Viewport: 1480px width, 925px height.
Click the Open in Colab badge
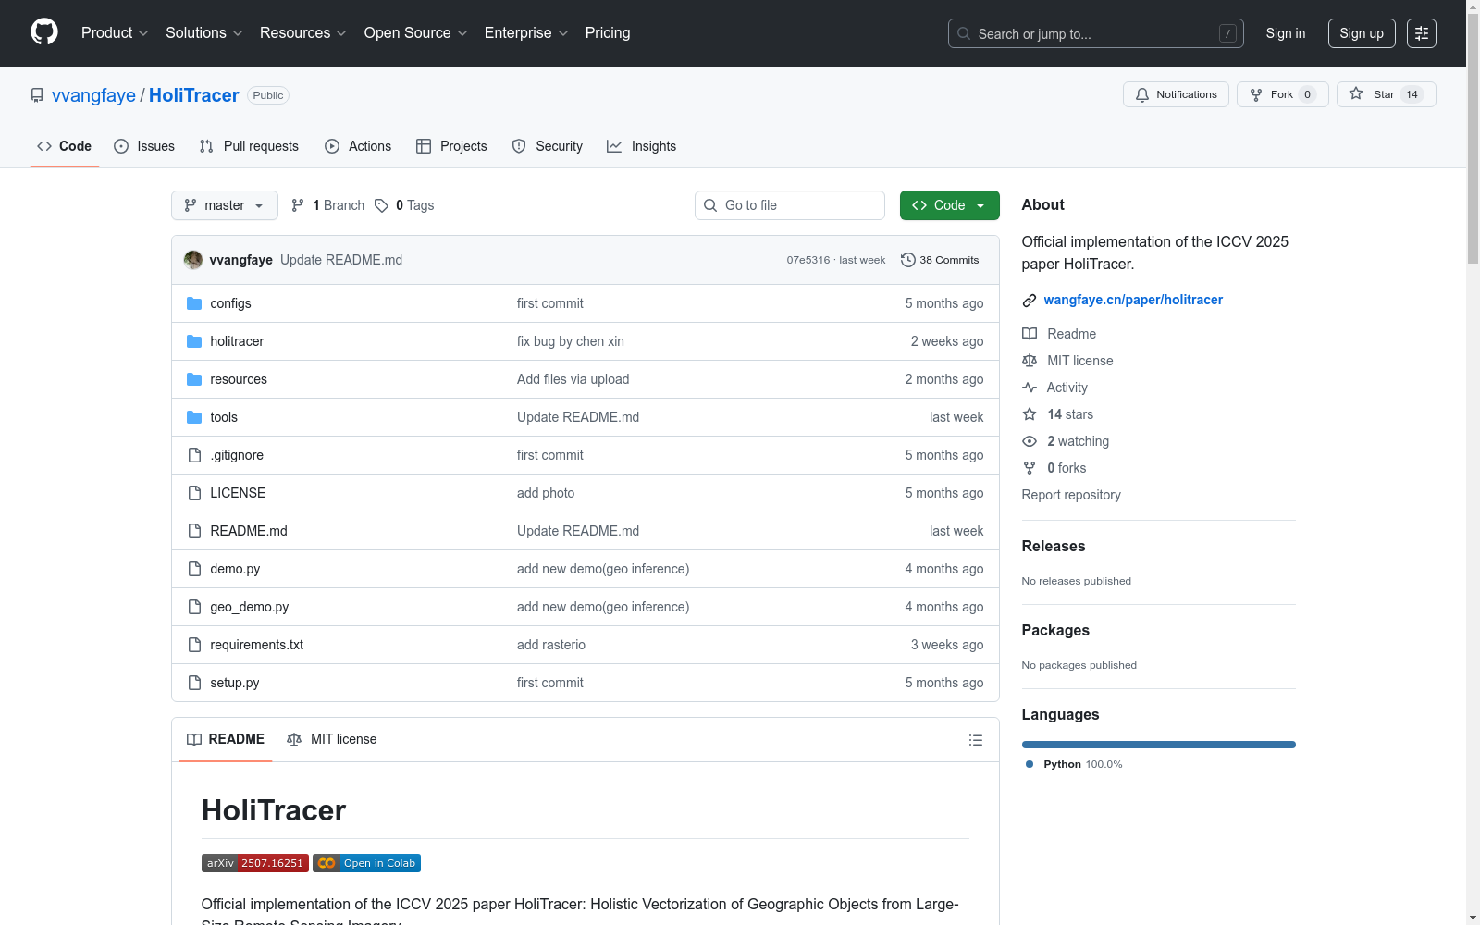coord(366,863)
